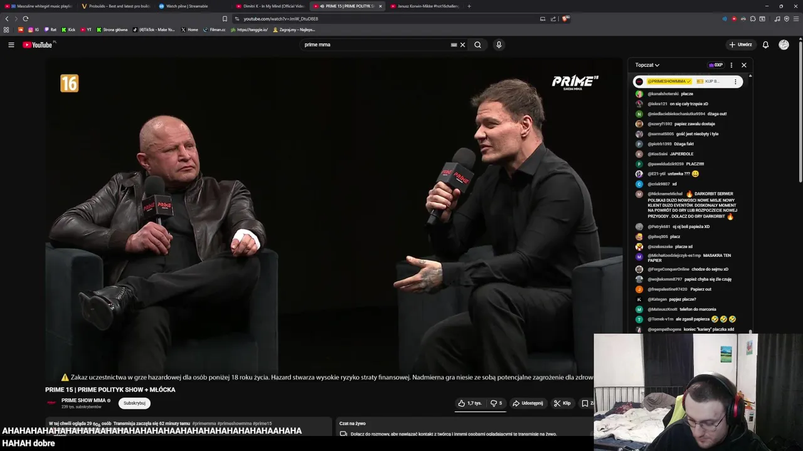Screen dimensions: 803x451
Task: Open the 0XP chat points badge
Action: 716,65
